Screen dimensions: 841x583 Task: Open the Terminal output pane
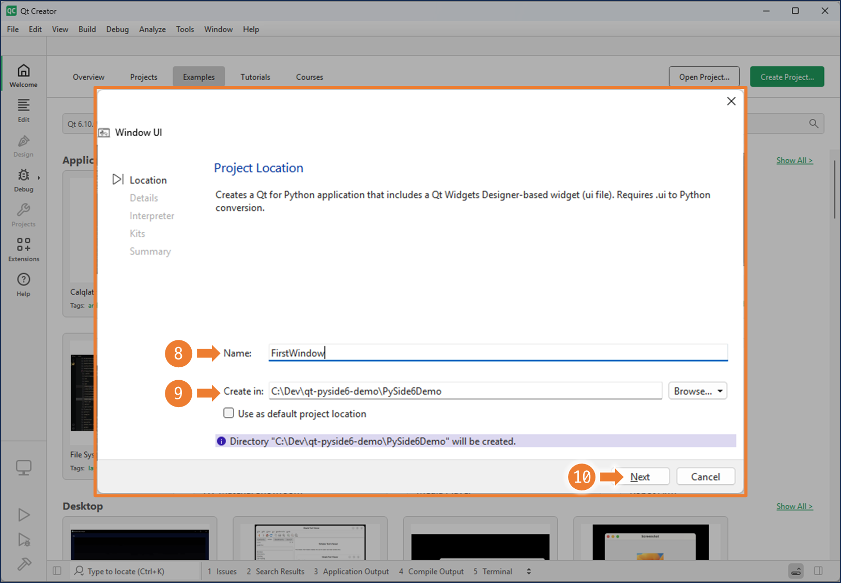tap(493, 571)
